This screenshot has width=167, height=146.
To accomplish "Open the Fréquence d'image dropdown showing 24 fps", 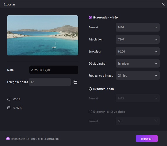I will point(138,75).
